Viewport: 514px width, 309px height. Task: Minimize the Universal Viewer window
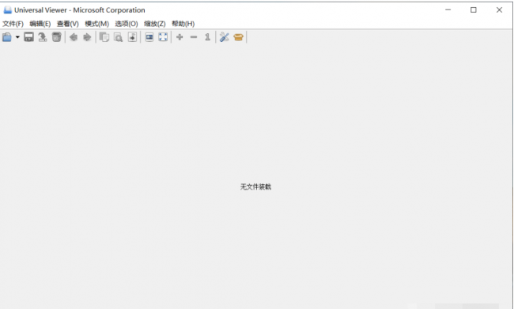coord(448,10)
